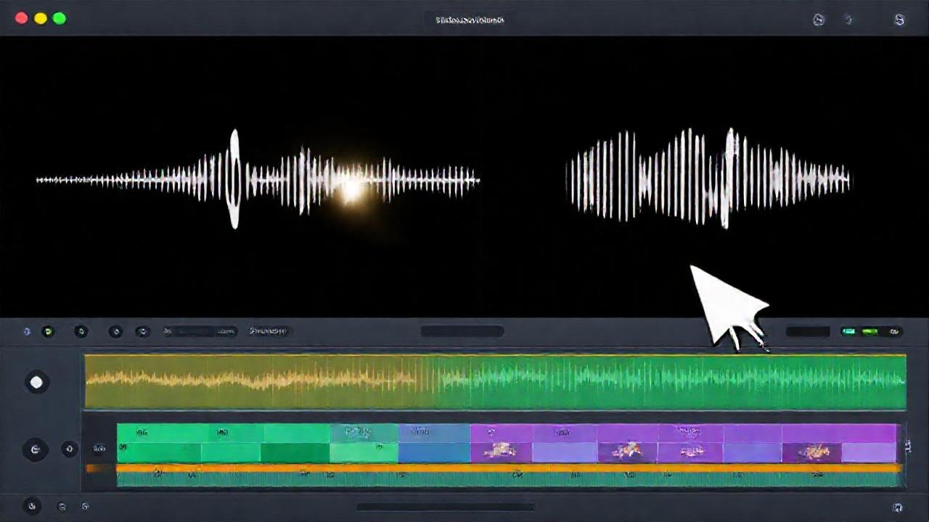Click the share icon in the top-right corner

coord(900,20)
